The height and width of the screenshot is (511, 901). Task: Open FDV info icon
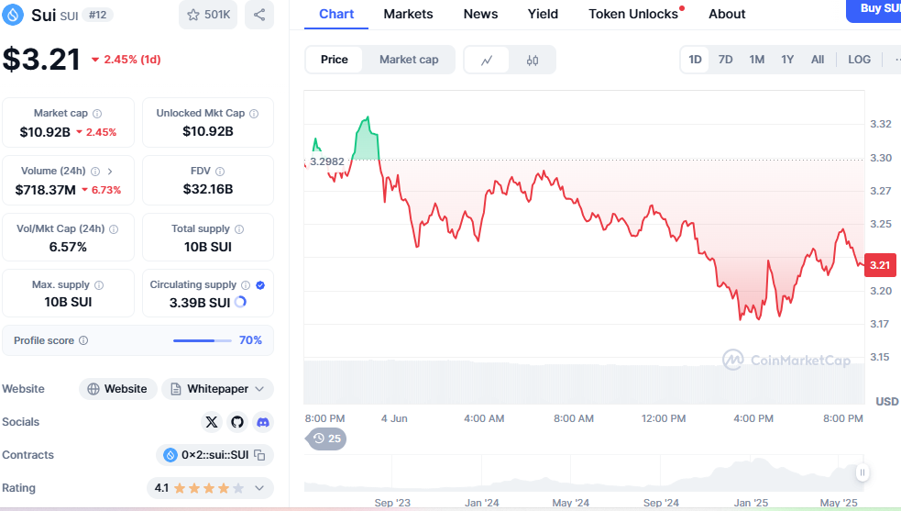click(219, 171)
